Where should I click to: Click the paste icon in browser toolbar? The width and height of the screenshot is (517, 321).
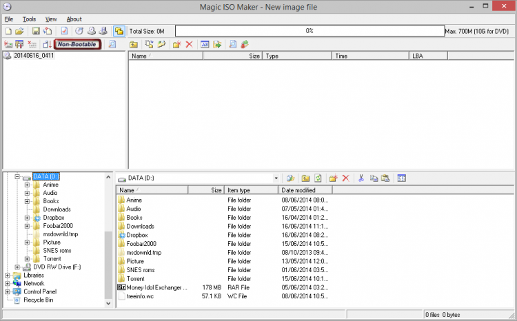tap(385, 178)
